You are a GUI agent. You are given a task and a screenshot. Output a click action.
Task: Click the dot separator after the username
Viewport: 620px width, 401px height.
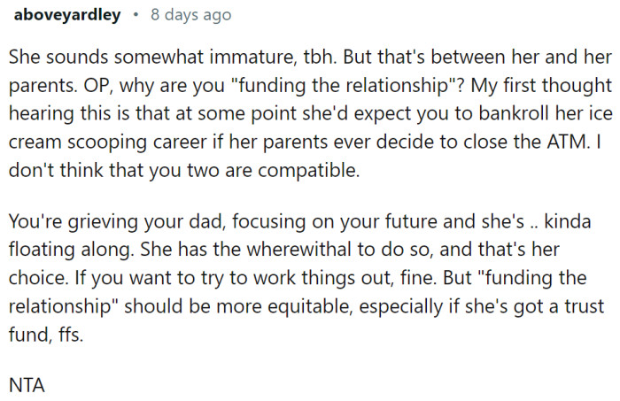tap(133, 15)
